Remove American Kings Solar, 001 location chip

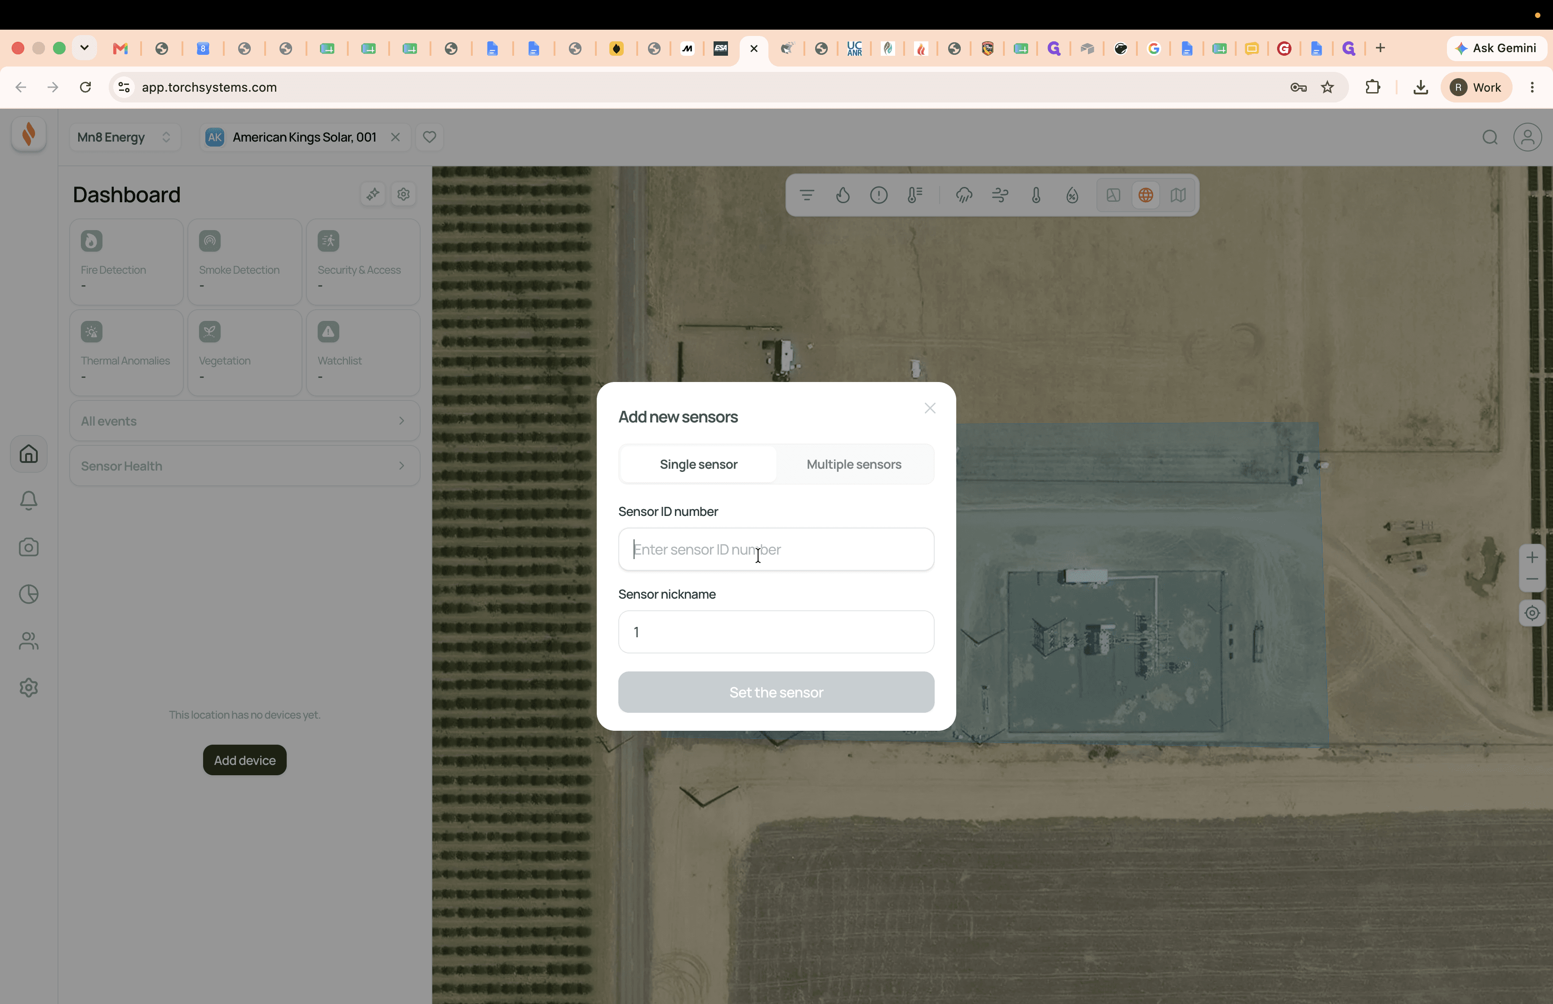point(395,137)
